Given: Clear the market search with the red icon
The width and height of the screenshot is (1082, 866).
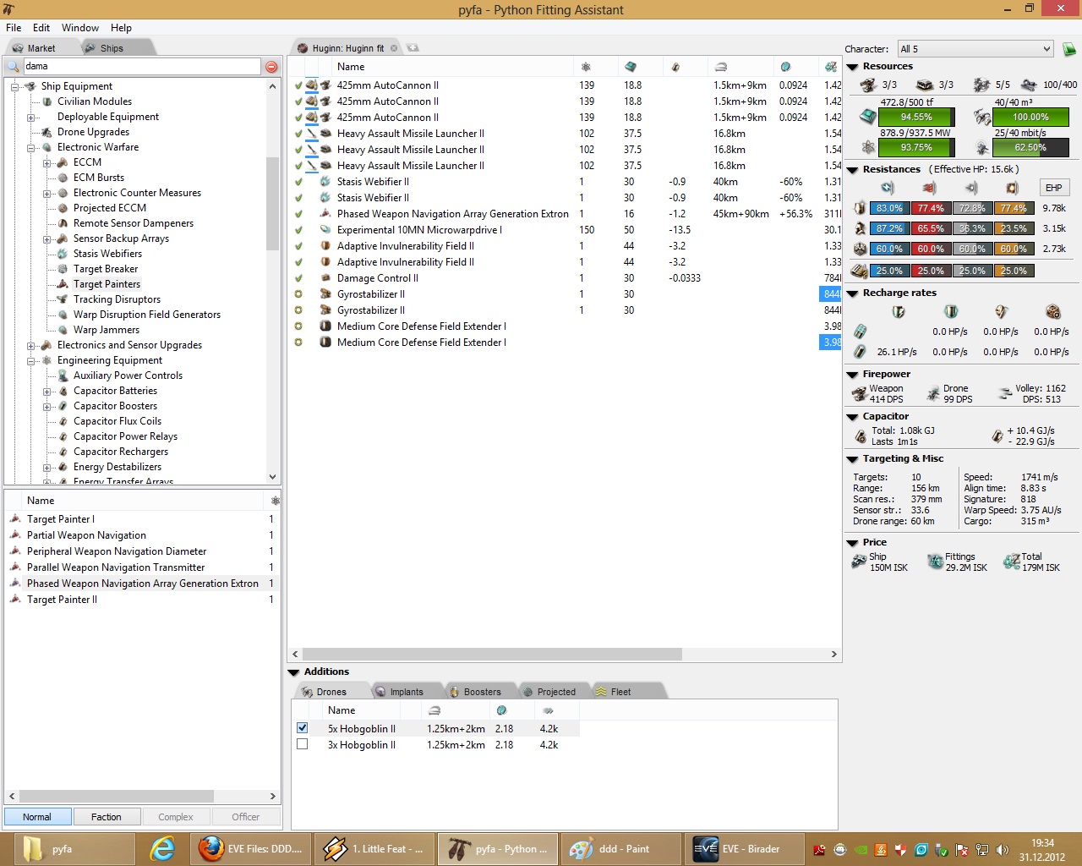Looking at the screenshot, I should coord(271,67).
